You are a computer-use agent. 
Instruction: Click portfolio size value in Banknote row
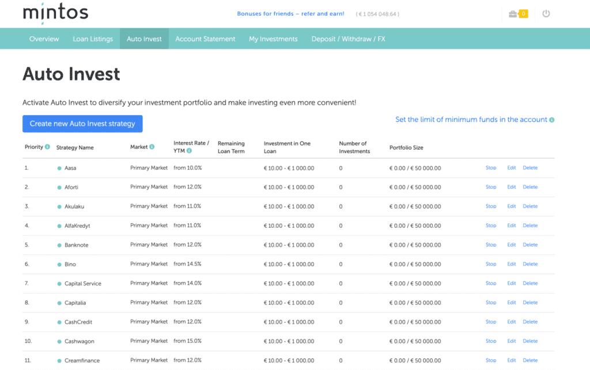(415, 245)
